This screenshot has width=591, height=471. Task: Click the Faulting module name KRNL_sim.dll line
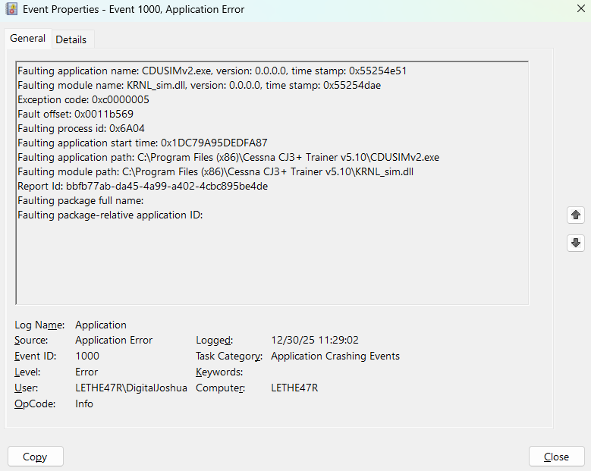tap(199, 85)
